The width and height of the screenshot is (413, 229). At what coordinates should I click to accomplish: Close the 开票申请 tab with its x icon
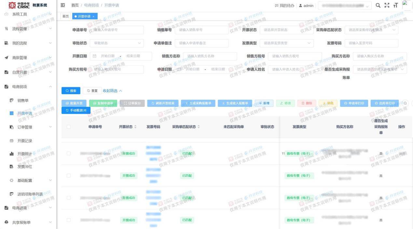(93, 17)
